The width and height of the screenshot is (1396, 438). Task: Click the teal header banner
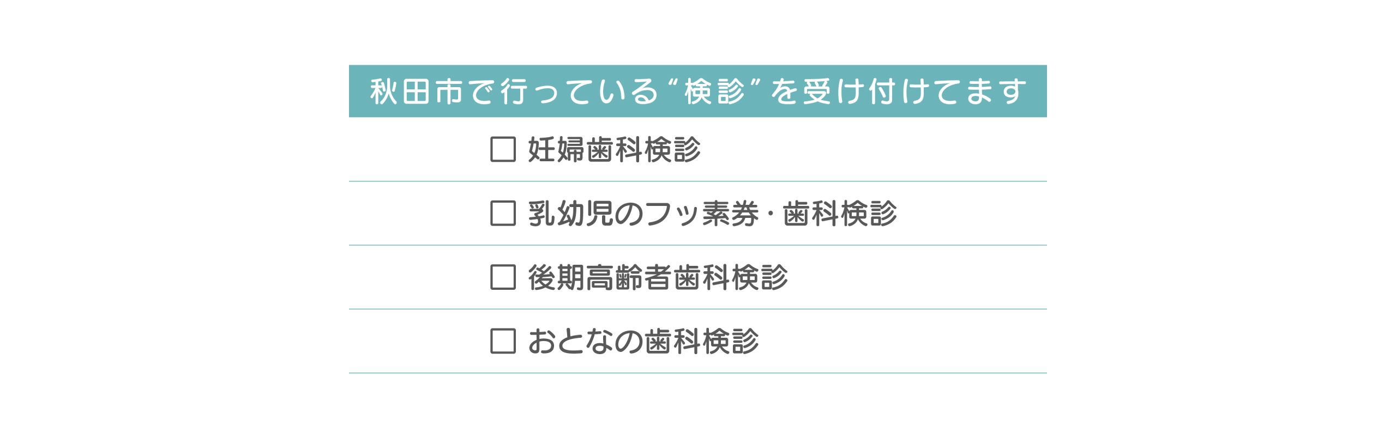pyautogui.click(x=697, y=91)
